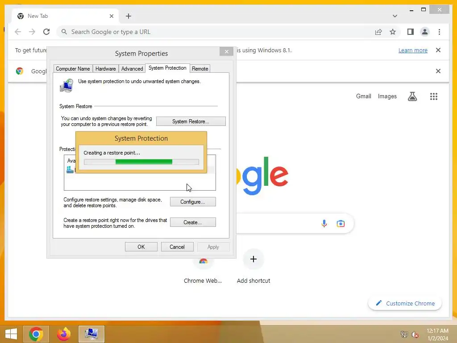
Task: Click Cancel in System Properties
Action: [x=177, y=247]
